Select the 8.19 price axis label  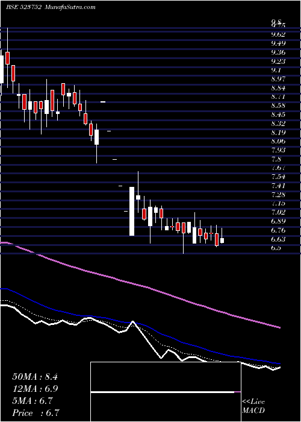278,133
